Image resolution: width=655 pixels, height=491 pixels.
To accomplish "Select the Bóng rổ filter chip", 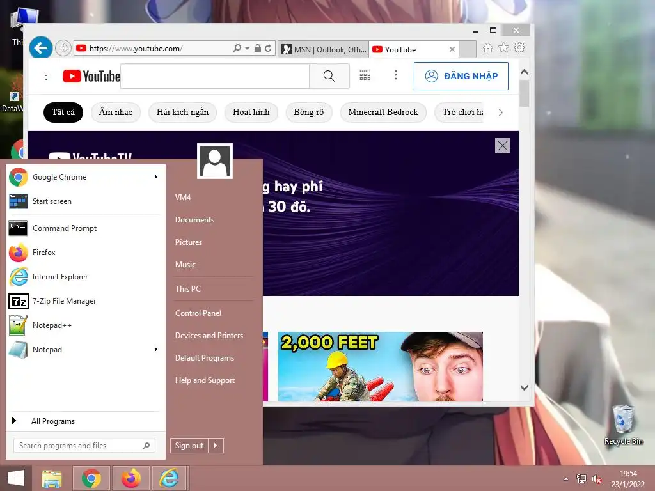I will 309,113.
